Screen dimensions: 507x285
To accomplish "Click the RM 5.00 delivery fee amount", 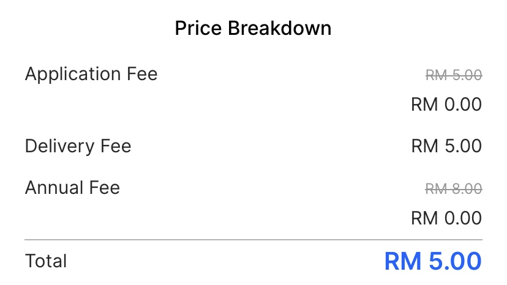I will click(446, 146).
